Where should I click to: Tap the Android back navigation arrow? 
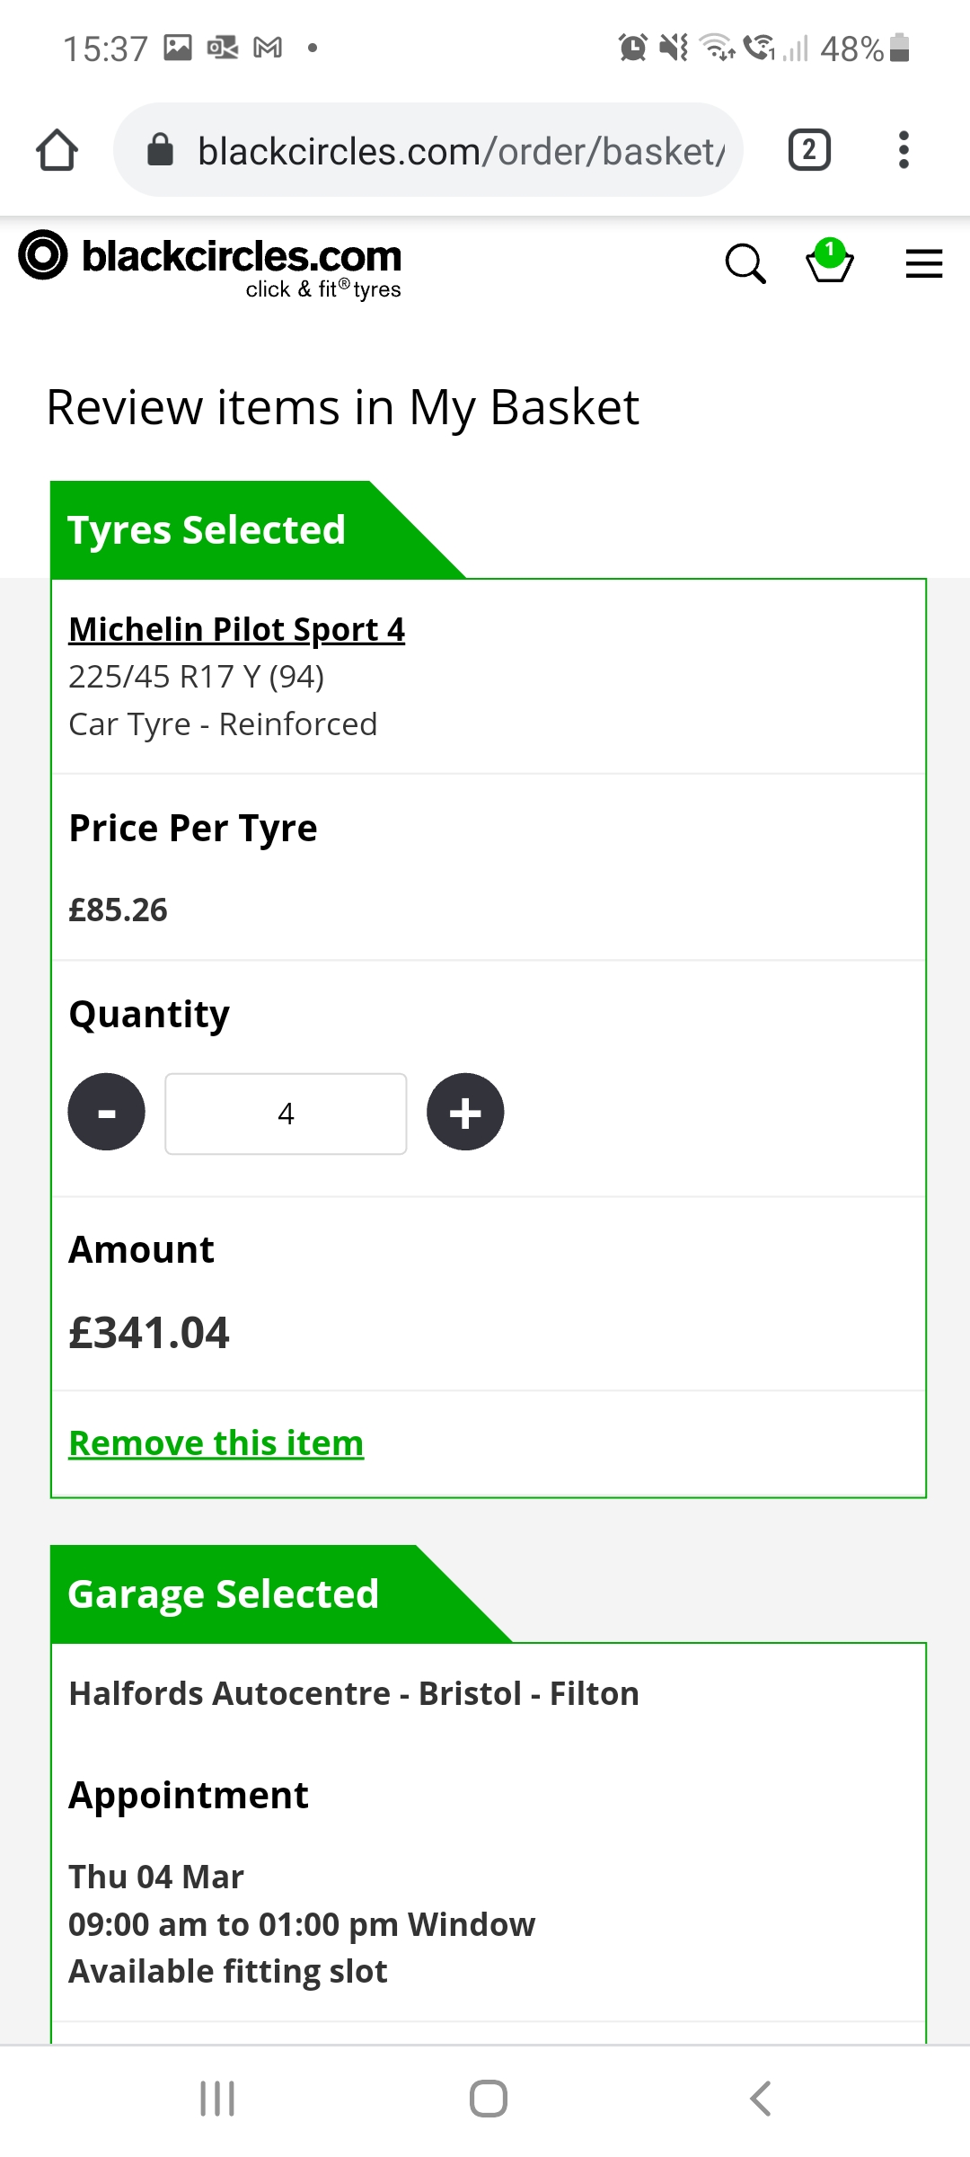tap(760, 2099)
